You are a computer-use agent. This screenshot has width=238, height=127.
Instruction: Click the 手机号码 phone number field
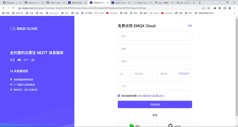pyautogui.click(x=142, y=74)
